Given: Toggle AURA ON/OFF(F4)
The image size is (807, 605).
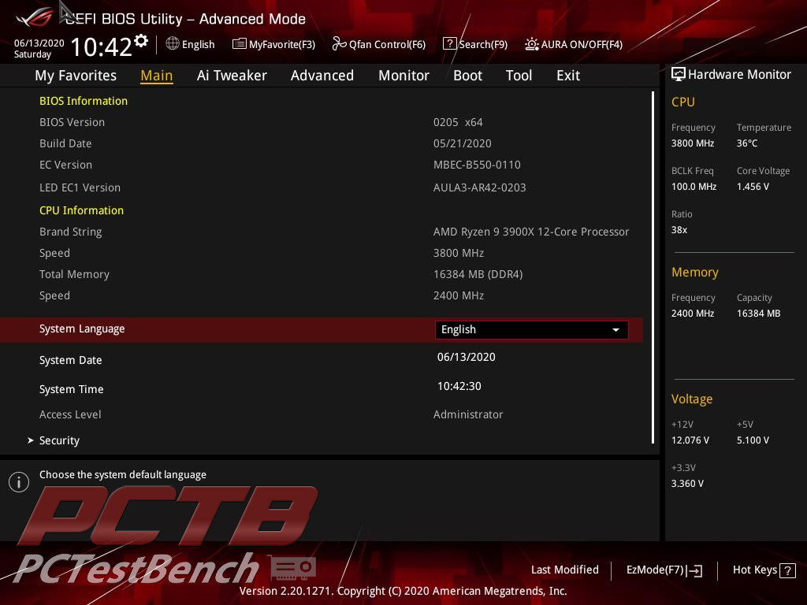Looking at the screenshot, I should tap(574, 44).
